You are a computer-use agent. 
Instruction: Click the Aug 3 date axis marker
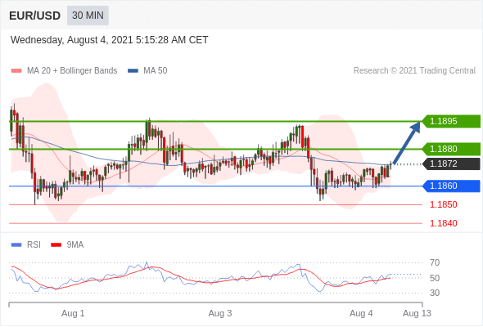coord(220,313)
